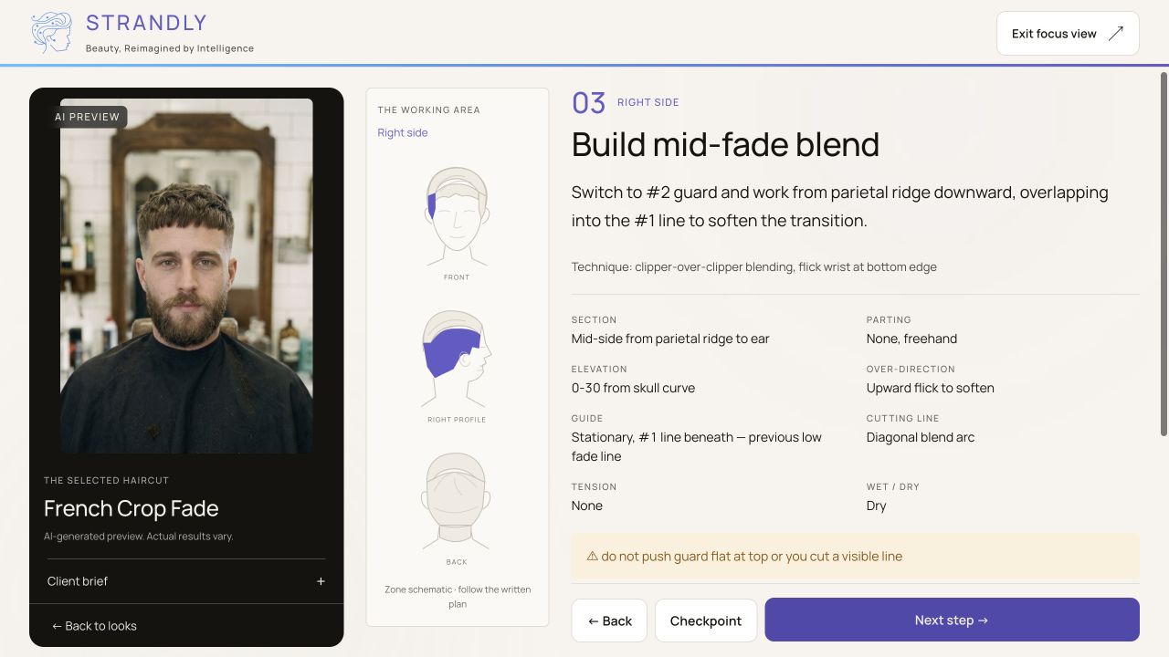Click the 'Upward flick to soften' value
1169x657 pixels.
tap(930, 388)
